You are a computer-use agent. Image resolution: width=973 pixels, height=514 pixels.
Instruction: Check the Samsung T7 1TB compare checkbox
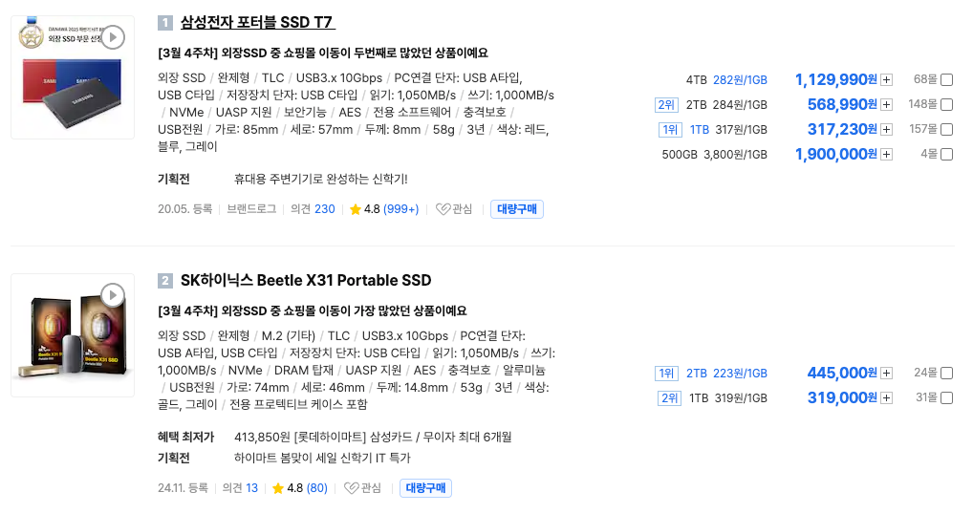click(x=946, y=130)
